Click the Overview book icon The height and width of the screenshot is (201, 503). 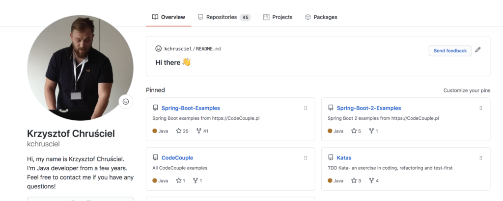[x=155, y=17]
